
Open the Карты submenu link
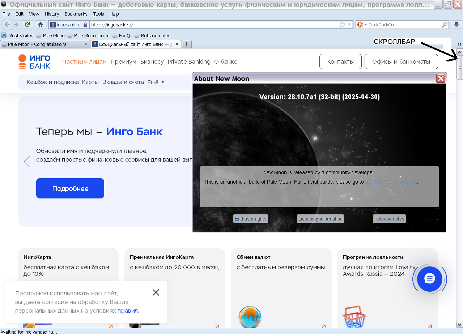click(x=90, y=82)
